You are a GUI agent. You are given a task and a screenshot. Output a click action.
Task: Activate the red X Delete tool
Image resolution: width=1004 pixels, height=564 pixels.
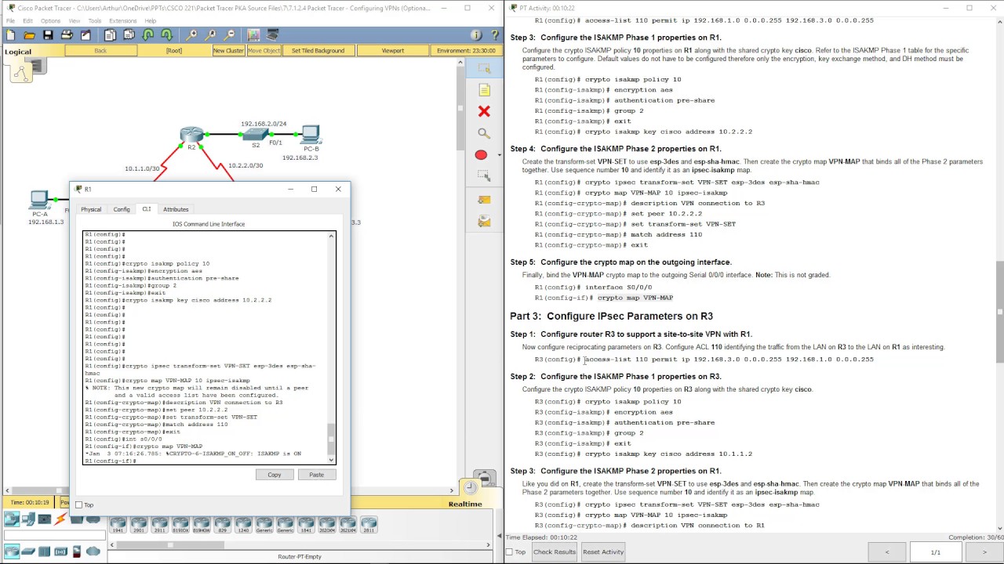tap(484, 112)
